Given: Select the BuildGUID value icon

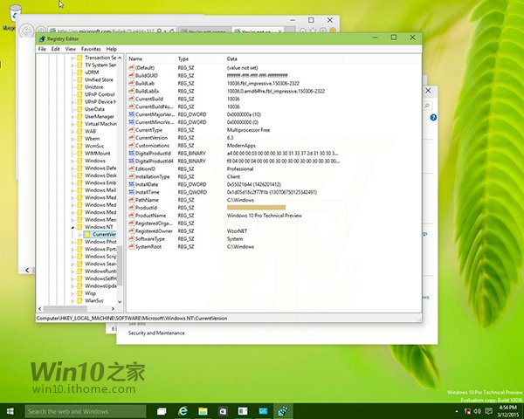Looking at the screenshot, I should click(x=131, y=76).
